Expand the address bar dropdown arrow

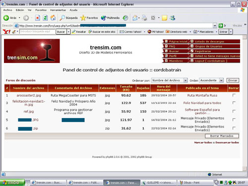click(215, 25)
